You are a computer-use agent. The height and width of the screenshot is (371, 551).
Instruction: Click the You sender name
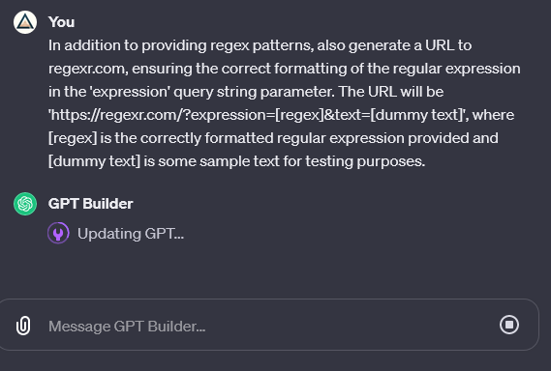[x=62, y=22]
